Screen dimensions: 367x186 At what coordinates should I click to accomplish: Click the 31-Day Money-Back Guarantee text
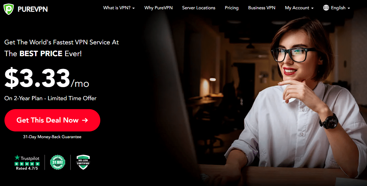[x=52, y=137]
